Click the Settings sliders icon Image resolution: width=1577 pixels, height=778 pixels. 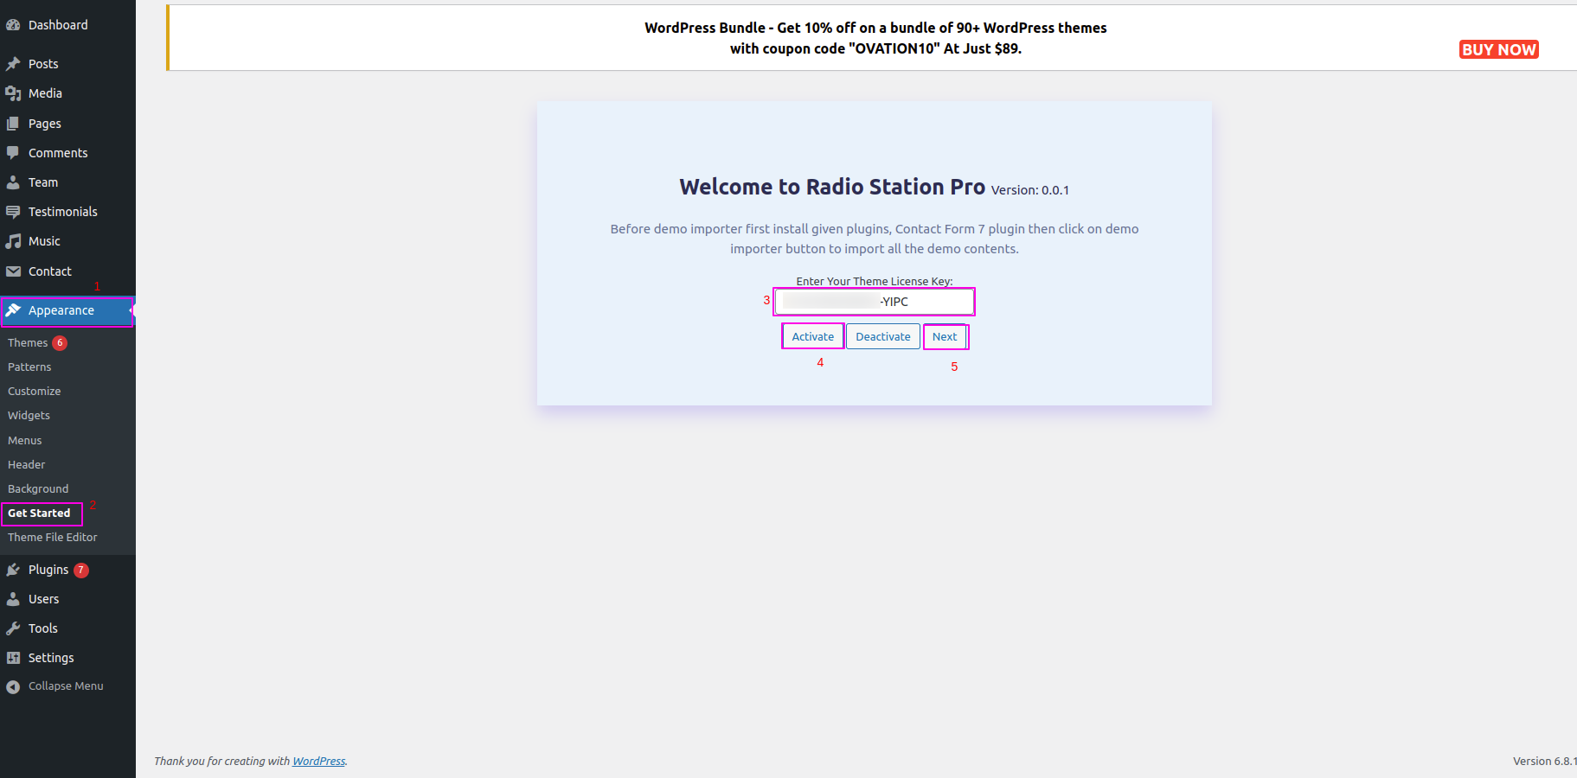[13, 658]
